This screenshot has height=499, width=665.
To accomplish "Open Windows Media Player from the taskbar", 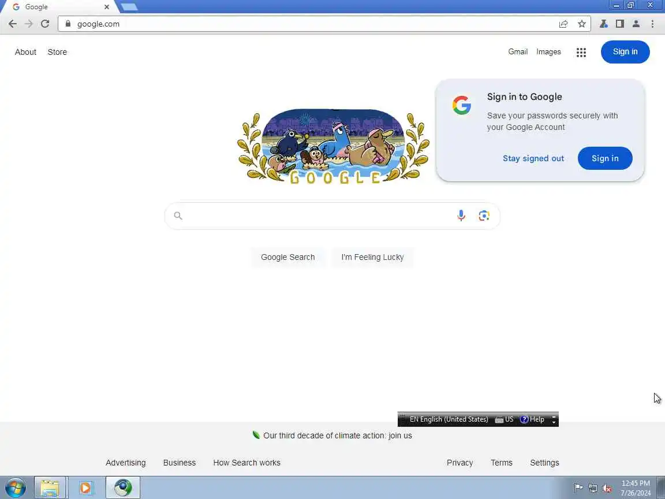I will 85,487.
